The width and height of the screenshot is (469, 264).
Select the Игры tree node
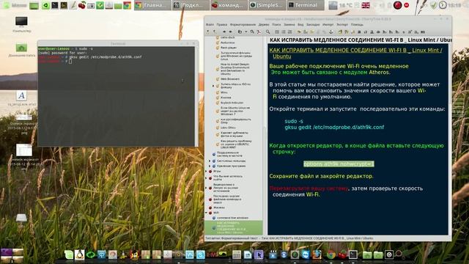(217, 171)
